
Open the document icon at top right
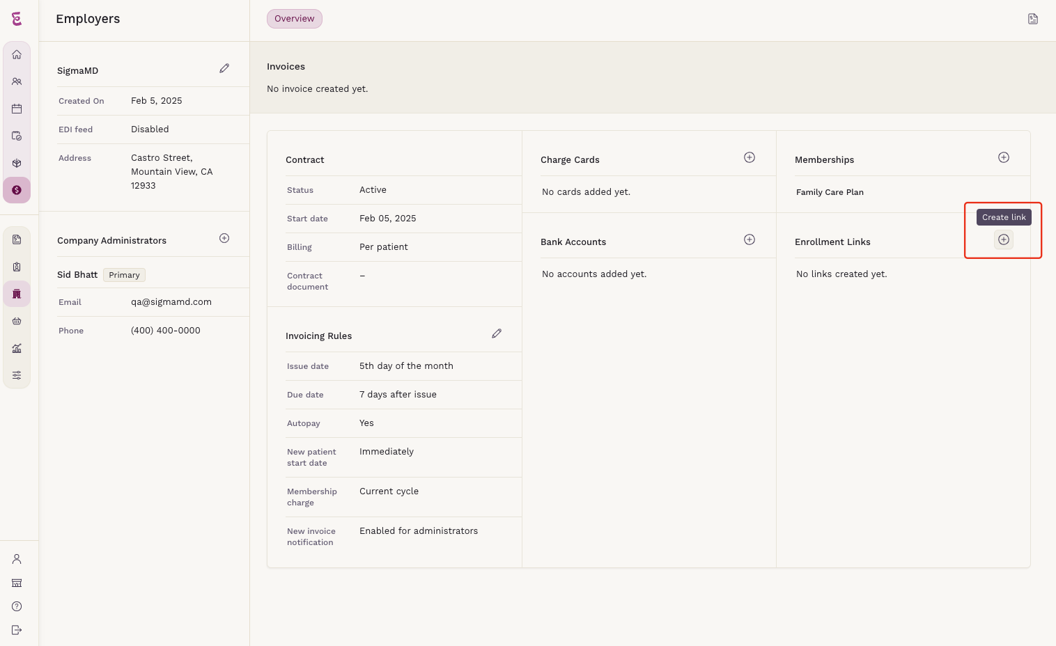(x=1033, y=19)
